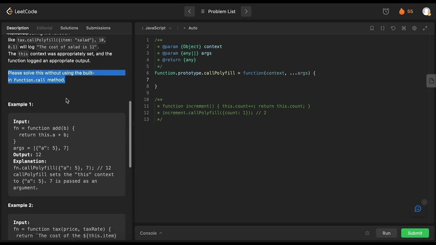Viewport: 436px width, 245px height.
Task: Click 'args = [{"a": 5}, 7]' line
Action: 41,148
